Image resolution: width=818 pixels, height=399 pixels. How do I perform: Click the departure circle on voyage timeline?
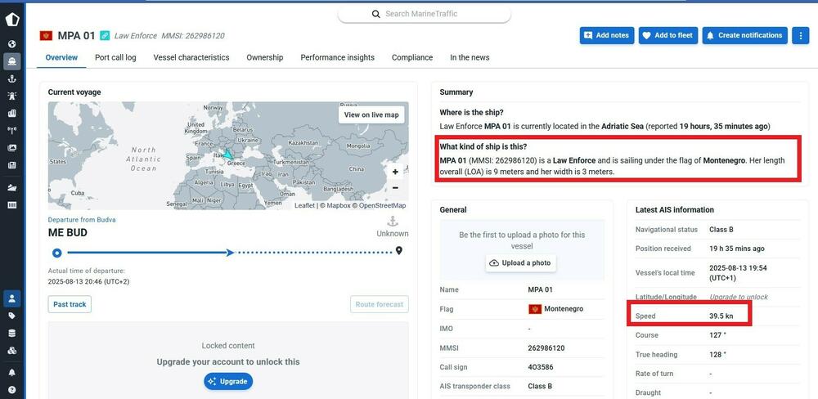57,253
